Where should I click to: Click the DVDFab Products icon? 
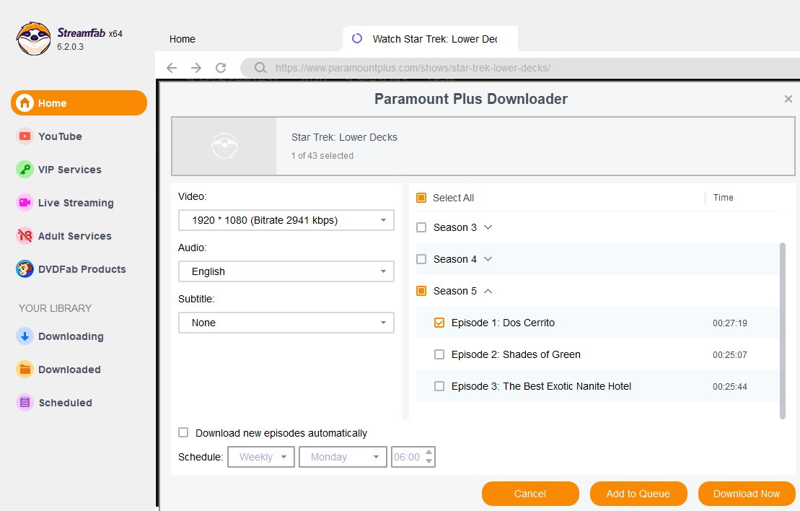(25, 269)
